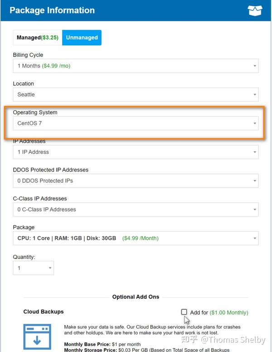The height and width of the screenshot is (352, 272).
Task: Click the Quantity dropdown arrow
Action: point(50,268)
